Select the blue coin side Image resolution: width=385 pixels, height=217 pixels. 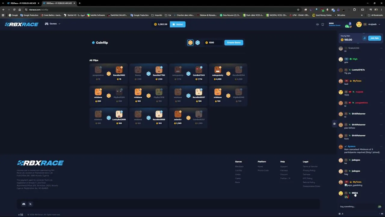[x=198, y=43]
